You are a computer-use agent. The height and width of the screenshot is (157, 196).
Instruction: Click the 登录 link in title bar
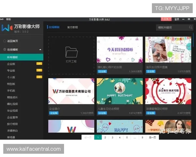tap(177, 19)
